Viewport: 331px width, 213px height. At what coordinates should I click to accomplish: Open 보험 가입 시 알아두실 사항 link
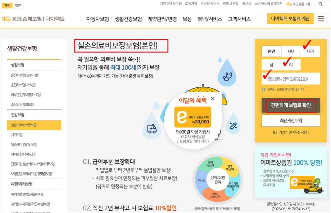pyautogui.click(x=291, y=132)
